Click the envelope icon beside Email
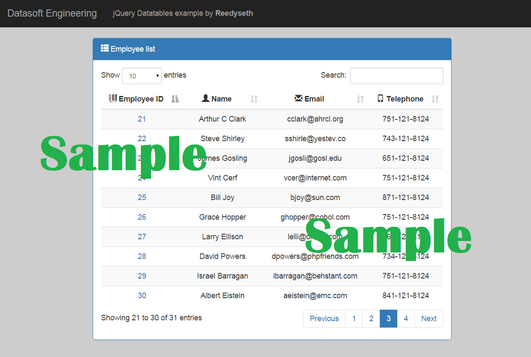Viewport: 531px width, 357px height. [299, 99]
